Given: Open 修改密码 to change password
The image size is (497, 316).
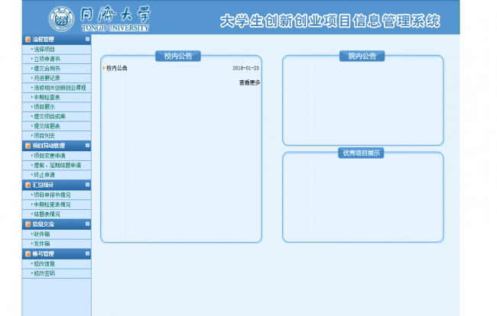Looking at the screenshot, I should click(44, 272).
